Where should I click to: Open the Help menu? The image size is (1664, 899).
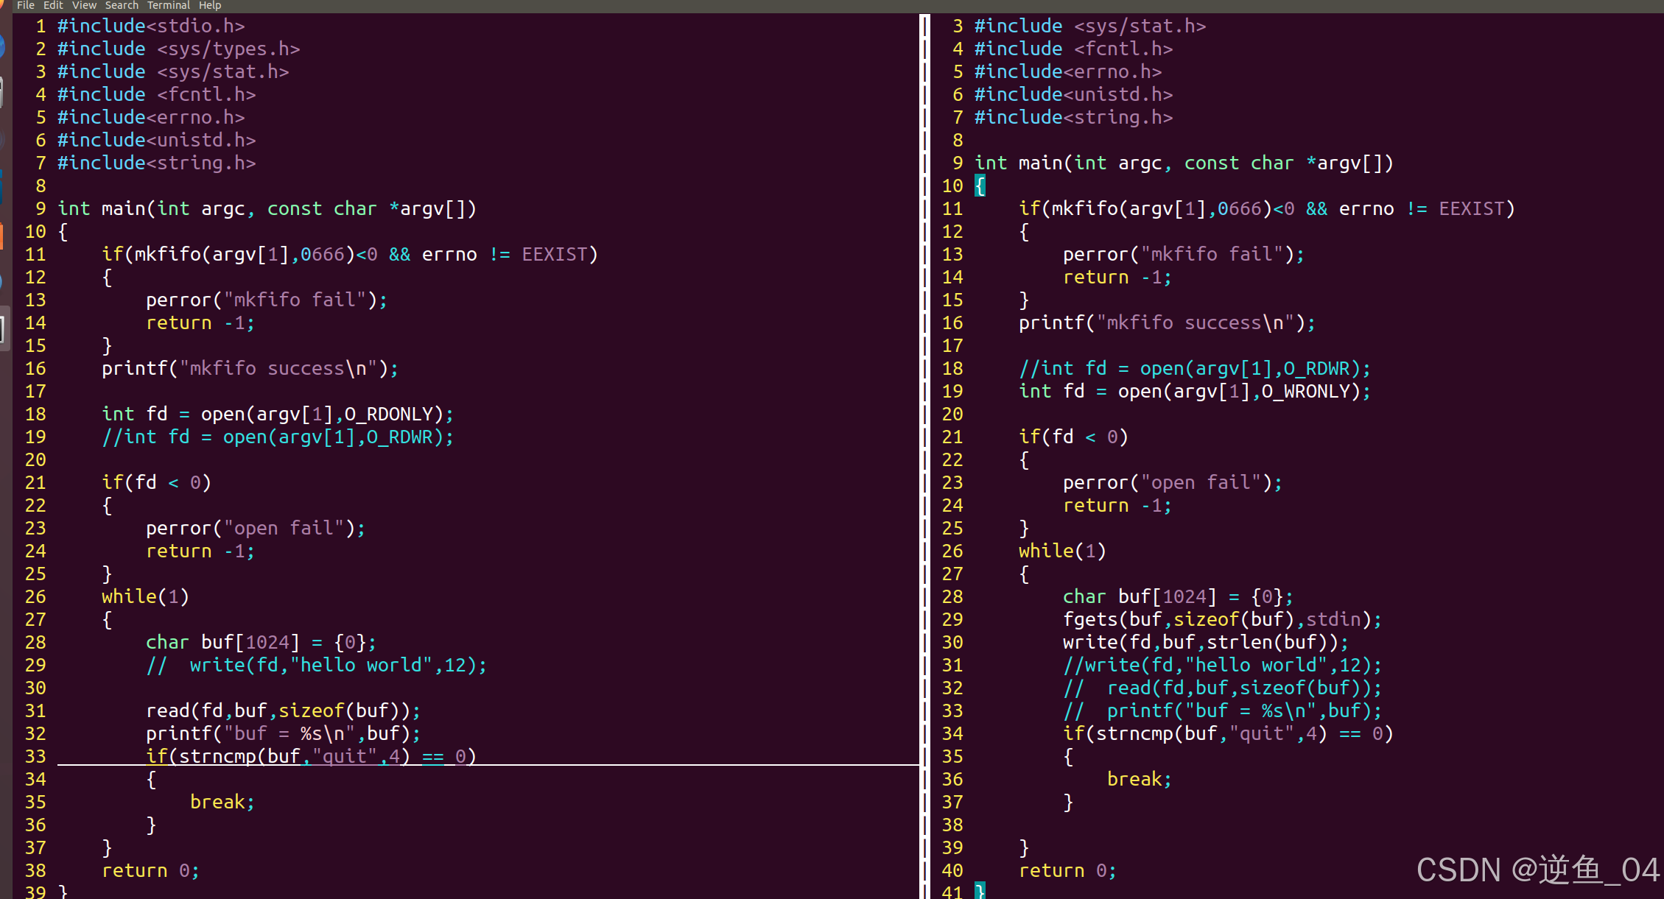[x=210, y=5]
